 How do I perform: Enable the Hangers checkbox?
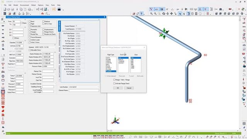point(30,32)
